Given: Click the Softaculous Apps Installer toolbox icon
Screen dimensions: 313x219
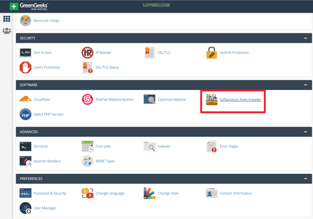Looking at the screenshot, I should [212, 99].
